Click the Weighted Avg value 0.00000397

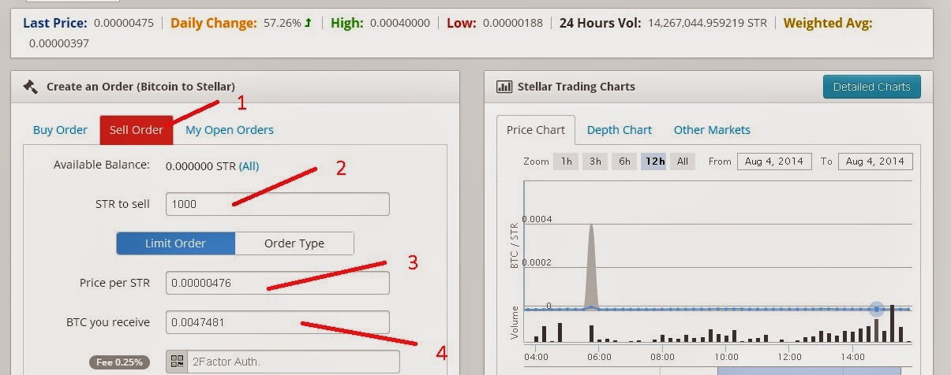pos(59,43)
